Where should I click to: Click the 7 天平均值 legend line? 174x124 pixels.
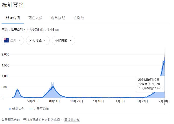point(31,109)
